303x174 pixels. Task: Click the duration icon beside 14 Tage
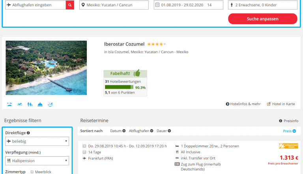pyautogui.click(x=84, y=152)
